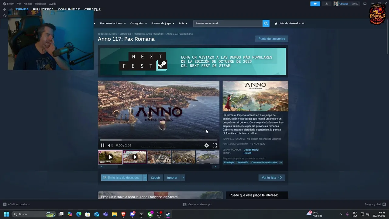Open the volume tray icon
389x219 pixels.
tap(367, 214)
